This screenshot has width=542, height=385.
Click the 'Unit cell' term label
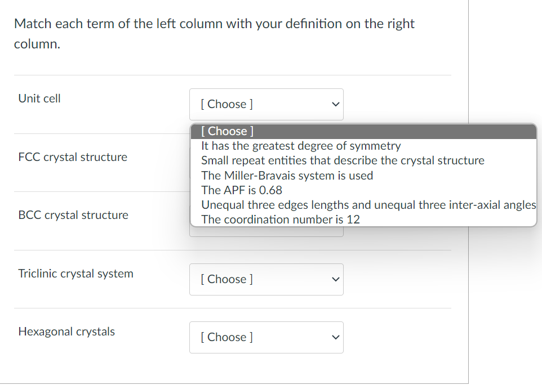[39, 98]
